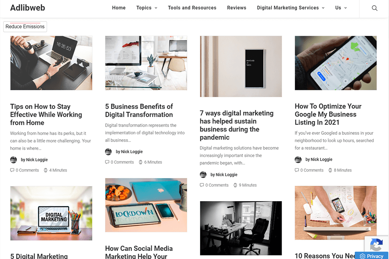Viewport: 389px width, 259px height.
Task: Expand Digital Marketing Services dropdown
Action: 291,8
